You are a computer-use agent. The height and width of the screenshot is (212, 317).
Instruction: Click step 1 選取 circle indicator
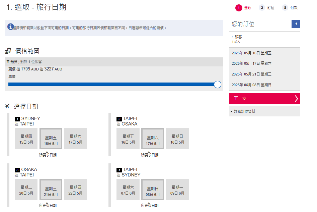click(239, 8)
